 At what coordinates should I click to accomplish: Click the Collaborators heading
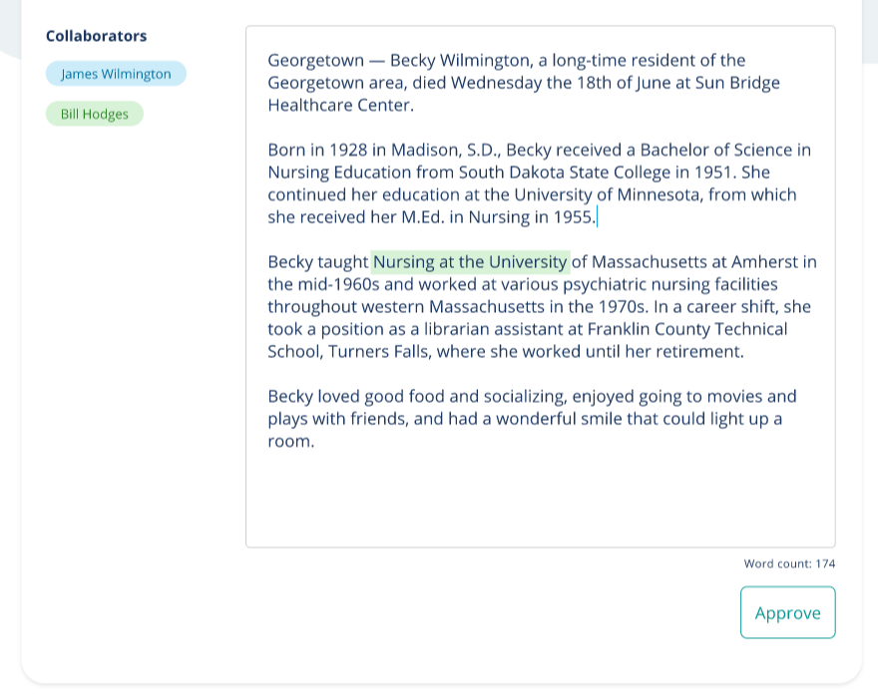click(97, 36)
